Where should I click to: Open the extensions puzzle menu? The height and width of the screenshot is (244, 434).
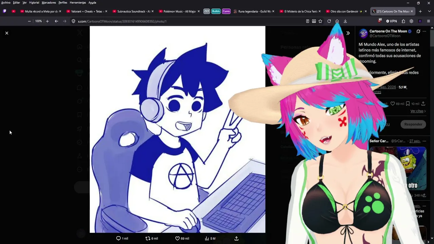click(x=403, y=21)
